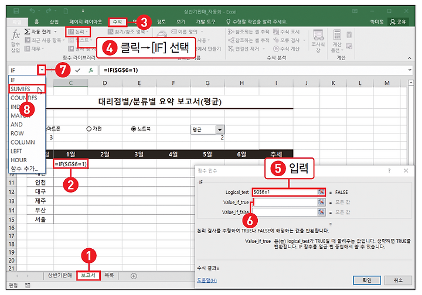The image size is (422, 295).
Task: Open the 검토 (Review) ribbon tab
Action: tap(161, 22)
